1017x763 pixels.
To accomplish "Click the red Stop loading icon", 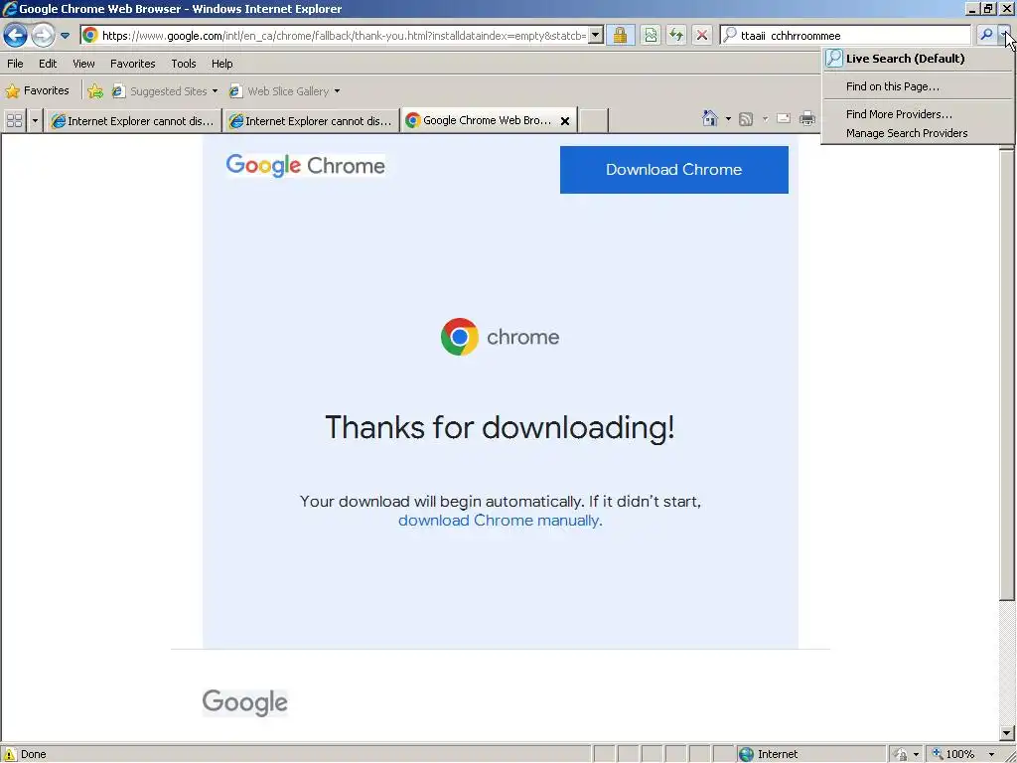I will (702, 35).
